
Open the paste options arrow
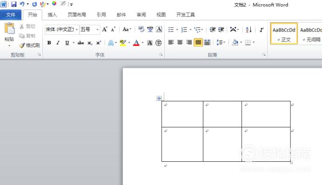click(9, 46)
